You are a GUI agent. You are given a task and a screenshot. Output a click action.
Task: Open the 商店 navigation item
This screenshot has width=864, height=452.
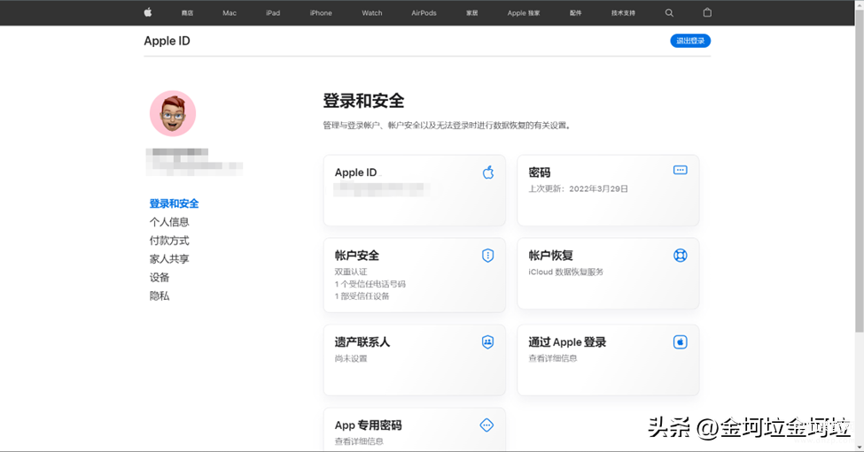tap(187, 13)
